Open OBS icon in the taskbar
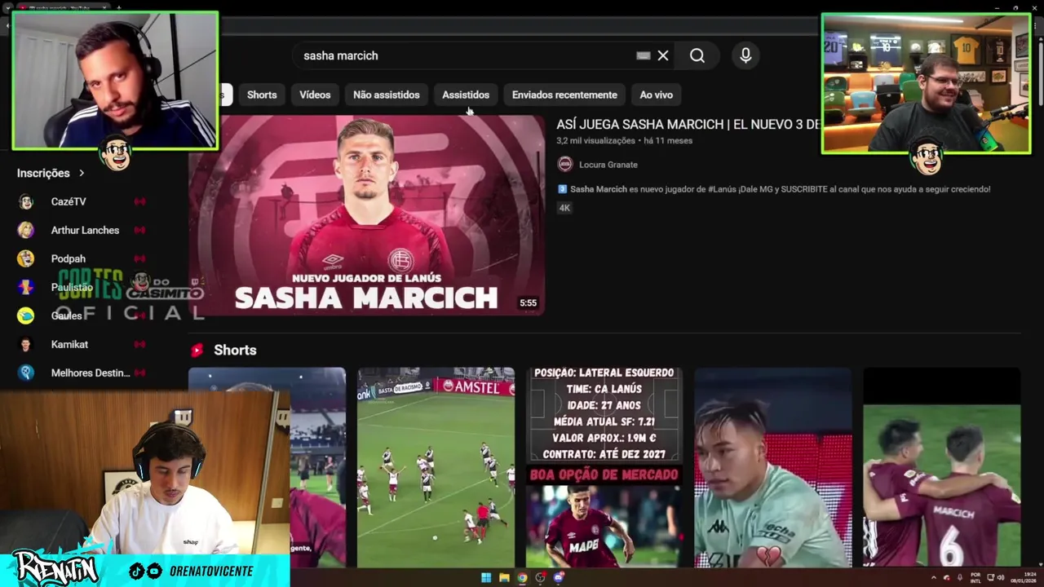 point(540,577)
